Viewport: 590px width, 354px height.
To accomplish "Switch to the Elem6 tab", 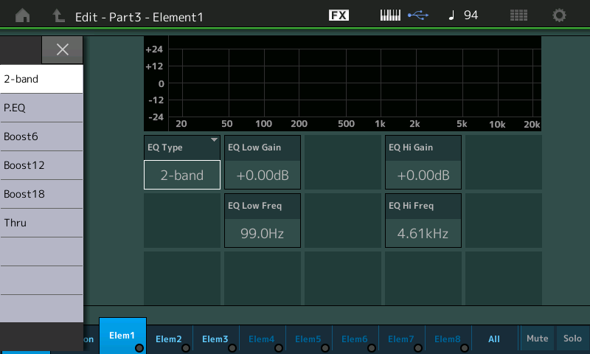I will click(355, 339).
